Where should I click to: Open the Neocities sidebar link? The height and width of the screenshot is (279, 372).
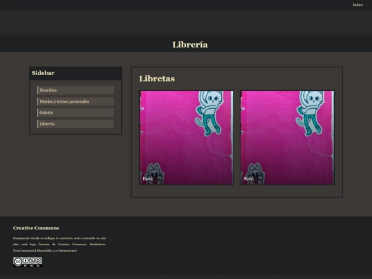[x=76, y=90]
